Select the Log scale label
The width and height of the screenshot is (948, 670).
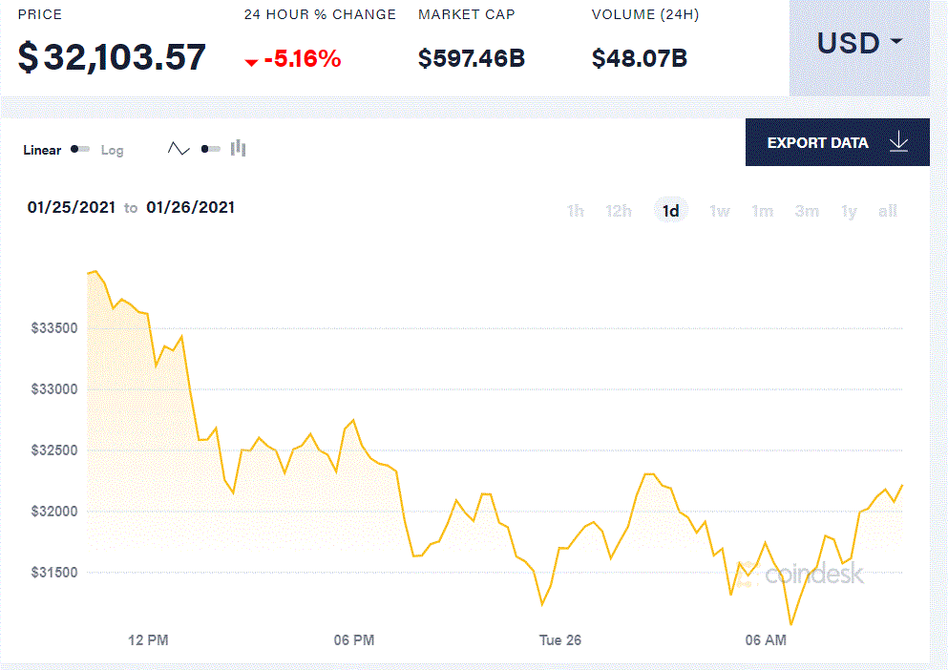point(112,150)
